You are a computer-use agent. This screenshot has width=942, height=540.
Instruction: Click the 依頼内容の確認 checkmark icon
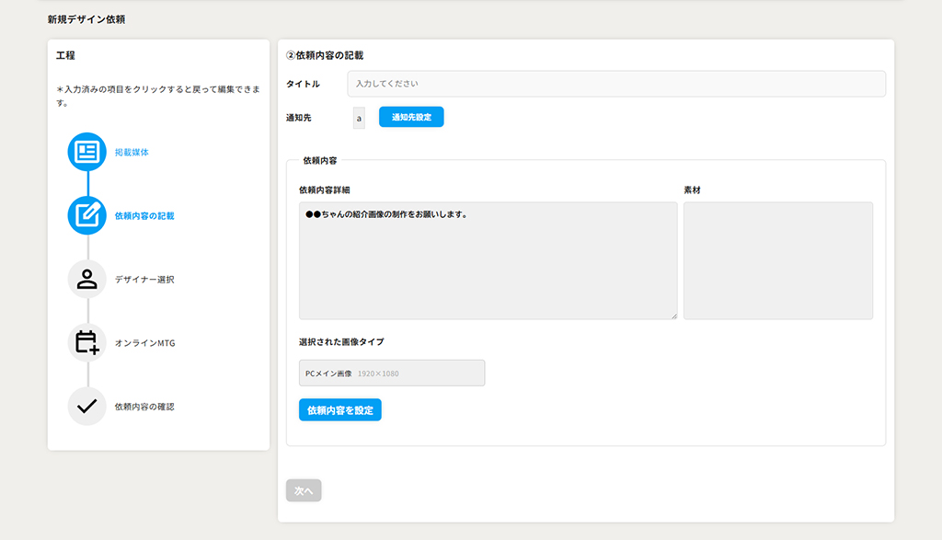87,407
